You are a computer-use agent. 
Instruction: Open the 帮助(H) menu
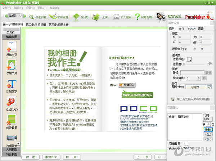pos(54,8)
